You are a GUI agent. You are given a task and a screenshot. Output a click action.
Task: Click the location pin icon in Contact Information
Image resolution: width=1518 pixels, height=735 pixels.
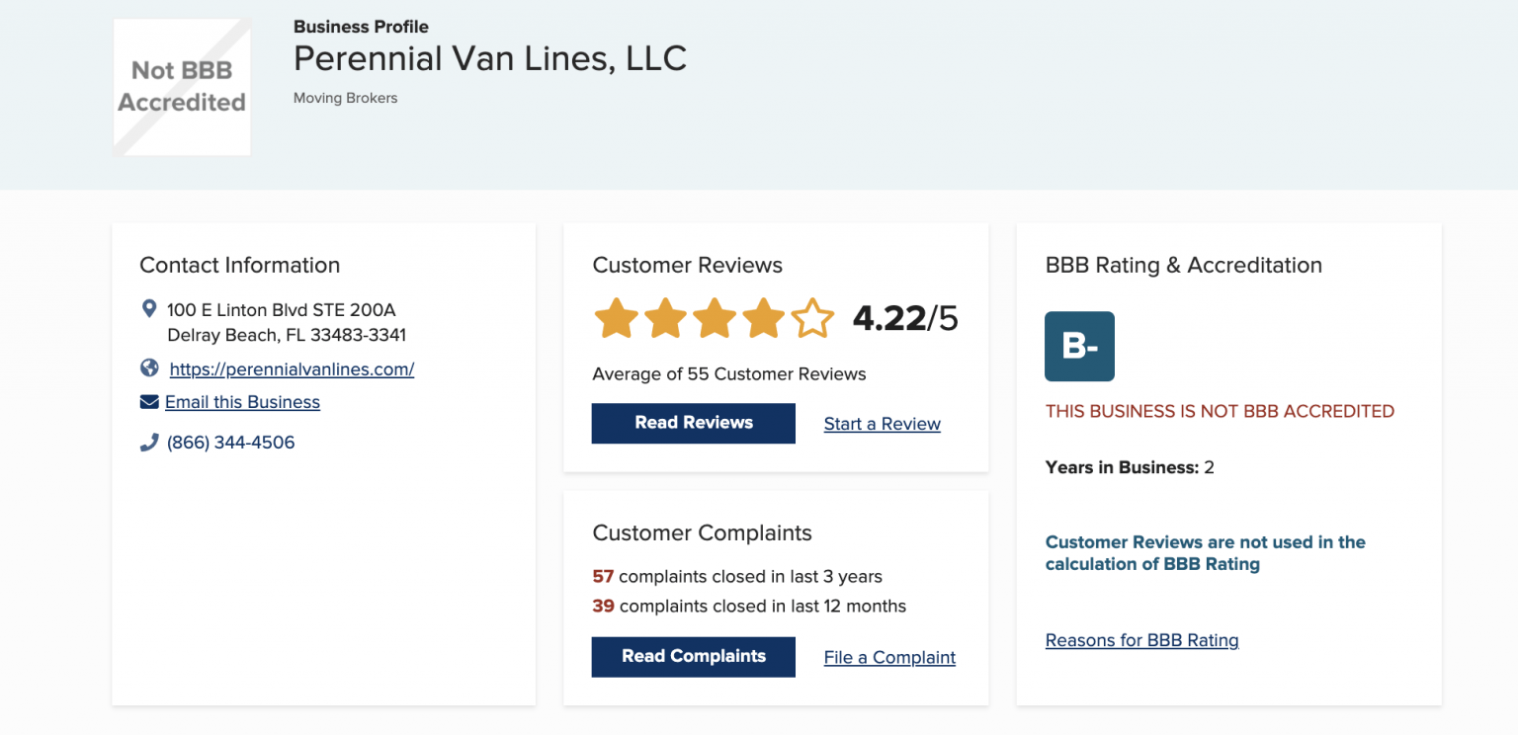149,307
